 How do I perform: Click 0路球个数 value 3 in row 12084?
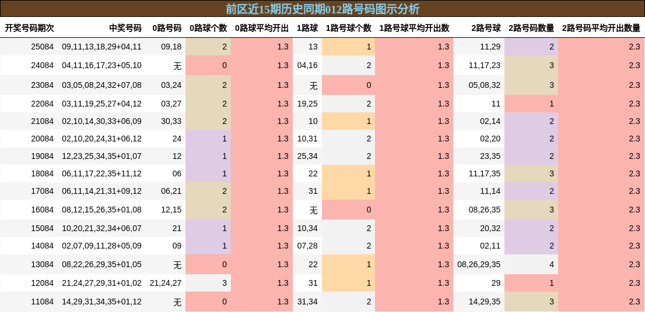(x=224, y=283)
